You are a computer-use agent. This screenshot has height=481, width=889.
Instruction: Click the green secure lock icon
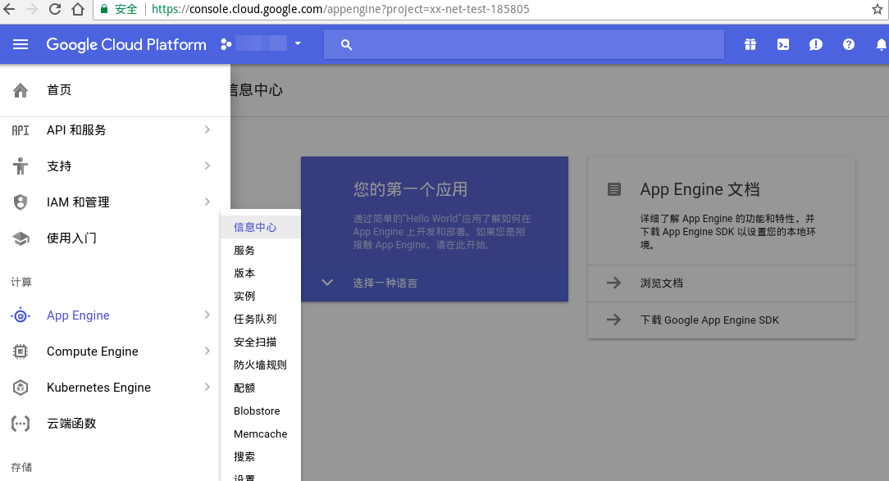coord(104,9)
